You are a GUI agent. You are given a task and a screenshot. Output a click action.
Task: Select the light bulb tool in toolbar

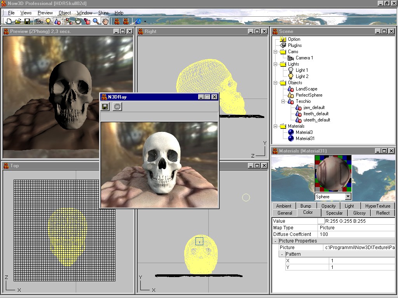(48, 21)
